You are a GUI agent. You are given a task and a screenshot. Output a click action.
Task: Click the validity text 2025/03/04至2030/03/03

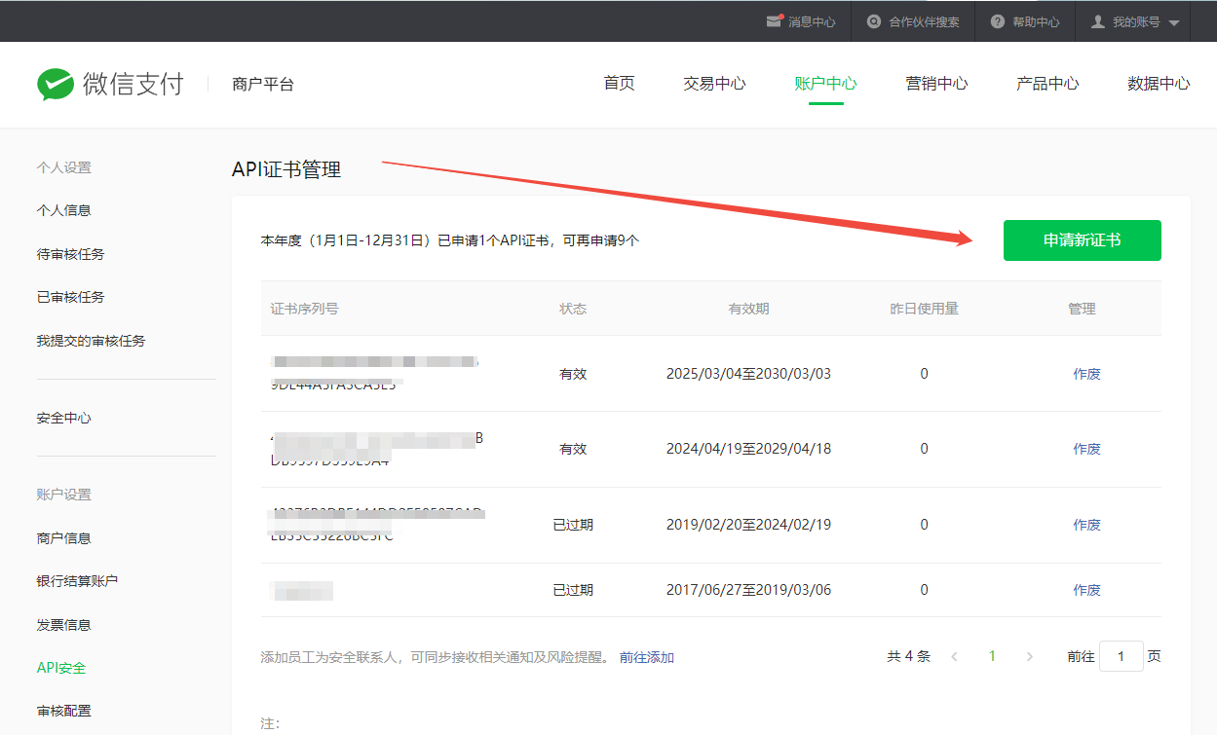[748, 374]
